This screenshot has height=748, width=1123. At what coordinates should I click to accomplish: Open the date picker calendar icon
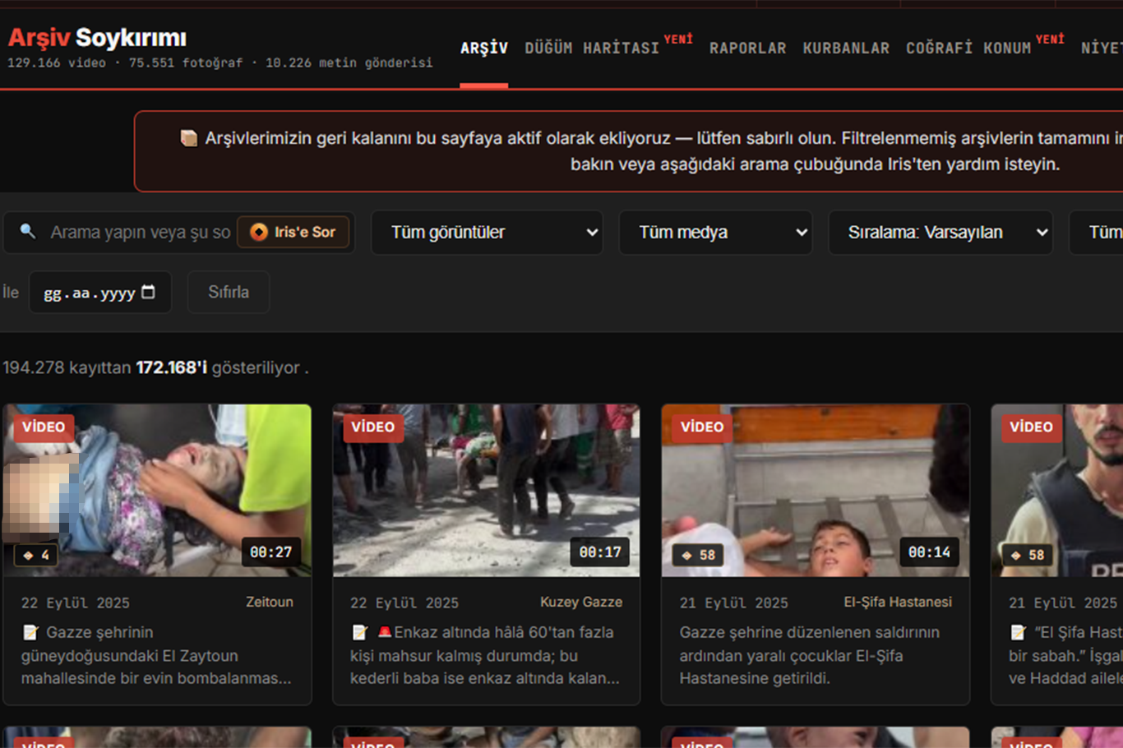tap(148, 292)
